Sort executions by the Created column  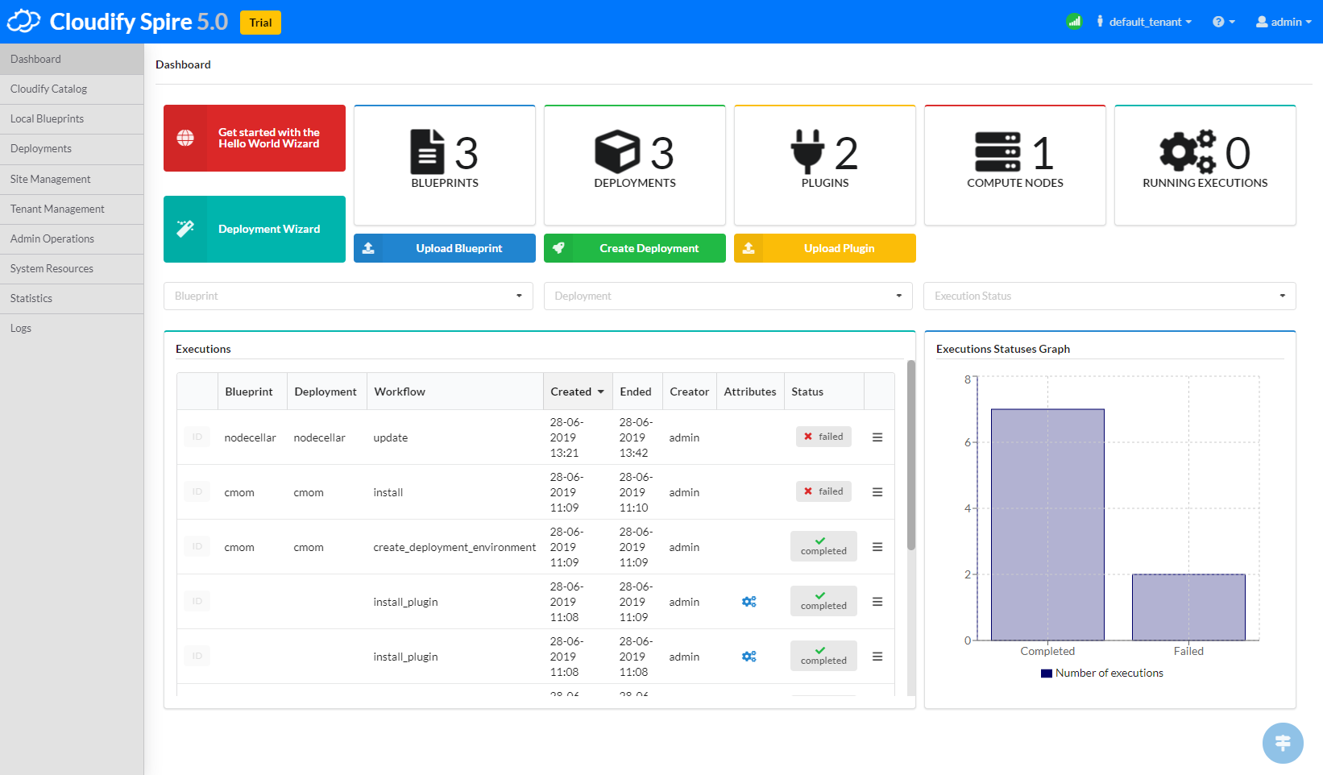click(578, 392)
